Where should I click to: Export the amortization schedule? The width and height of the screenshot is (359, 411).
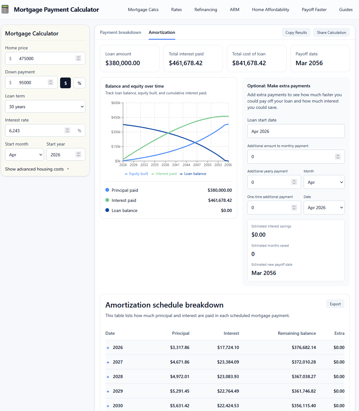coord(335,304)
